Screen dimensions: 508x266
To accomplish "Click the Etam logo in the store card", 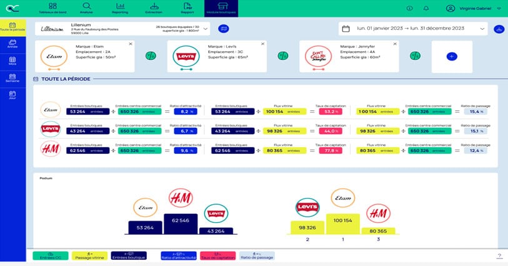I will point(54,56).
